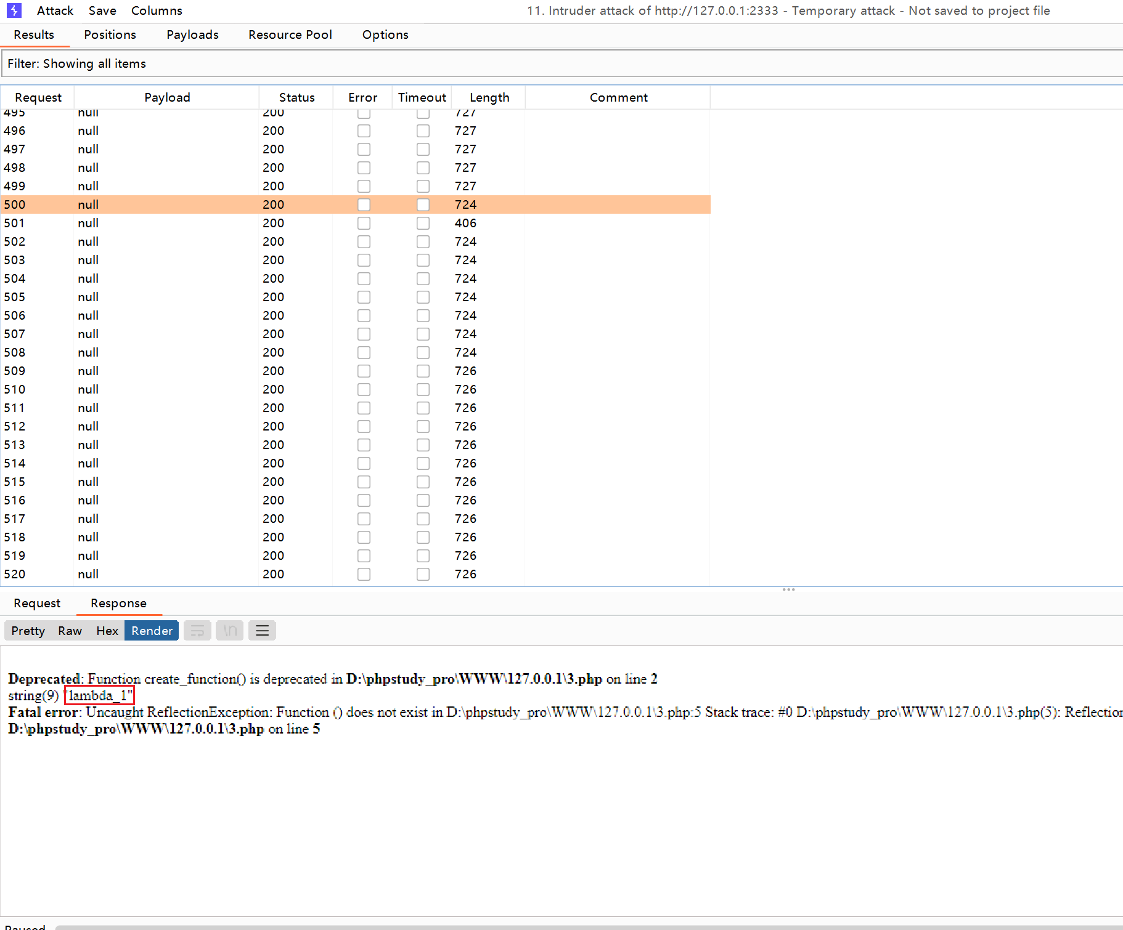Image resolution: width=1123 pixels, height=930 pixels.
Task: Select request number 507 row
Action: tap(355, 334)
